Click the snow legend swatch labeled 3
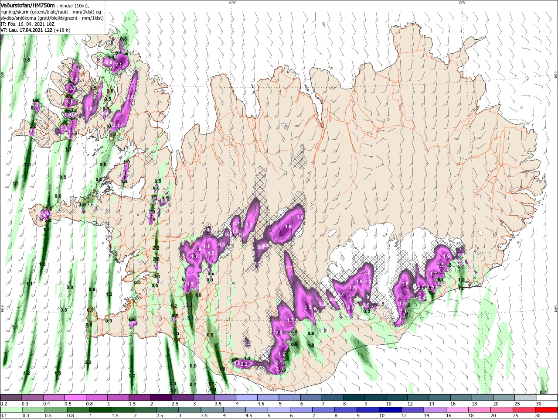 [x=204, y=397]
